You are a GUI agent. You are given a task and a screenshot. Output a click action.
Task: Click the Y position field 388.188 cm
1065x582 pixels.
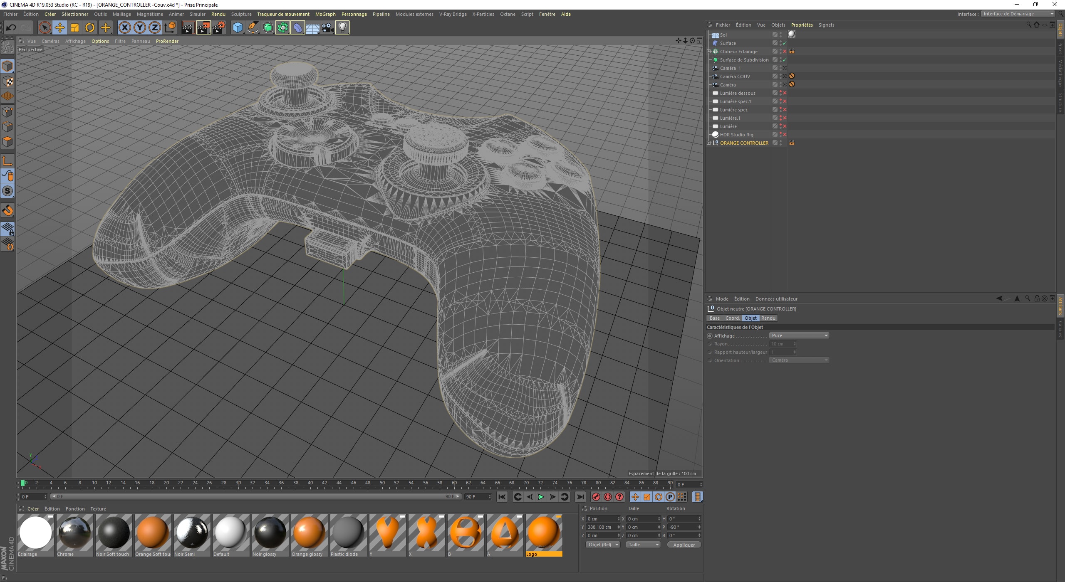603,527
